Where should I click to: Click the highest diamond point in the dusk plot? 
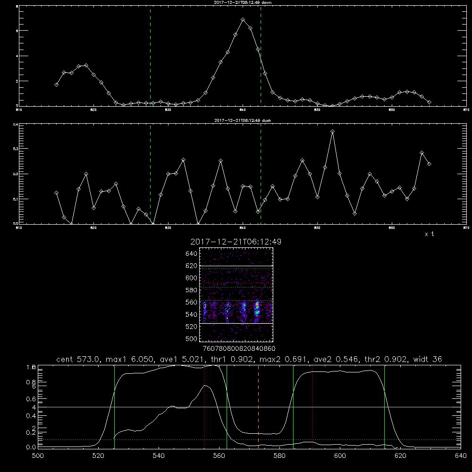(x=332, y=132)
